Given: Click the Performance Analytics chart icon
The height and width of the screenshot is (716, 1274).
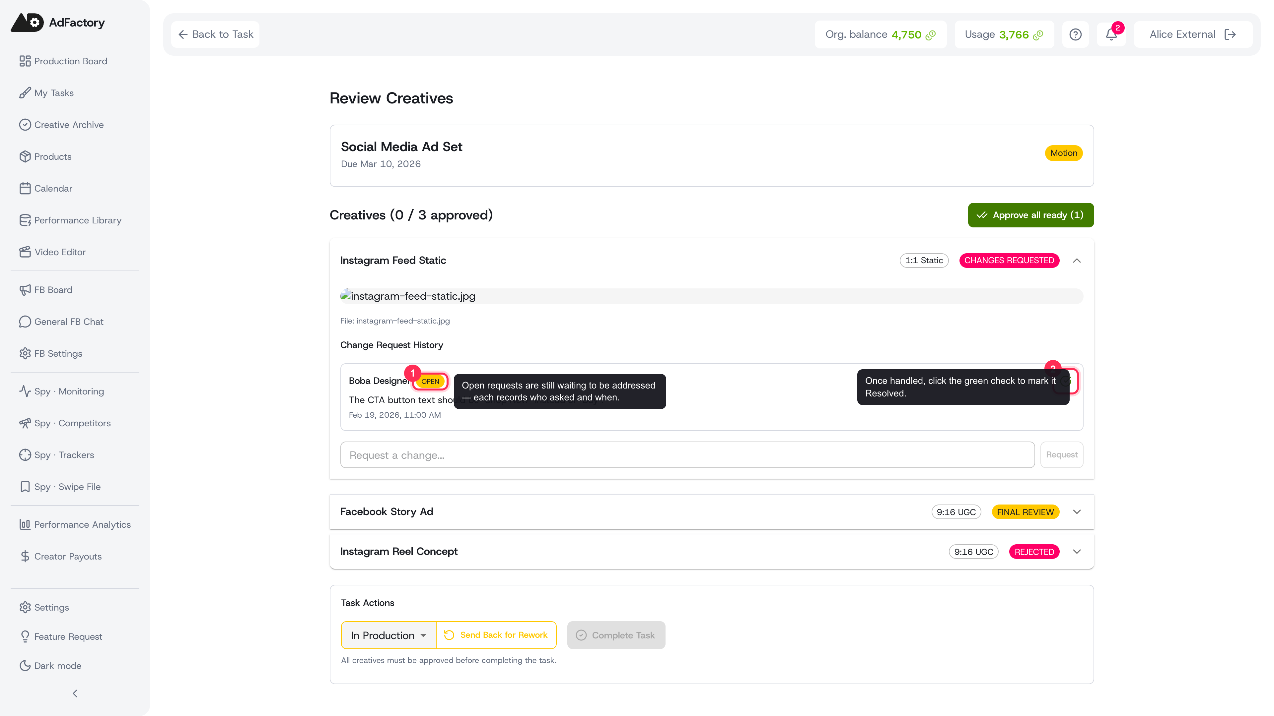Looking at the screenshot, I should tap(25, 525).
